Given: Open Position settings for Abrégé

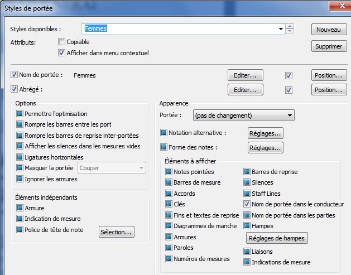Looking at the screenshot, I should click(x=328, y=89).
